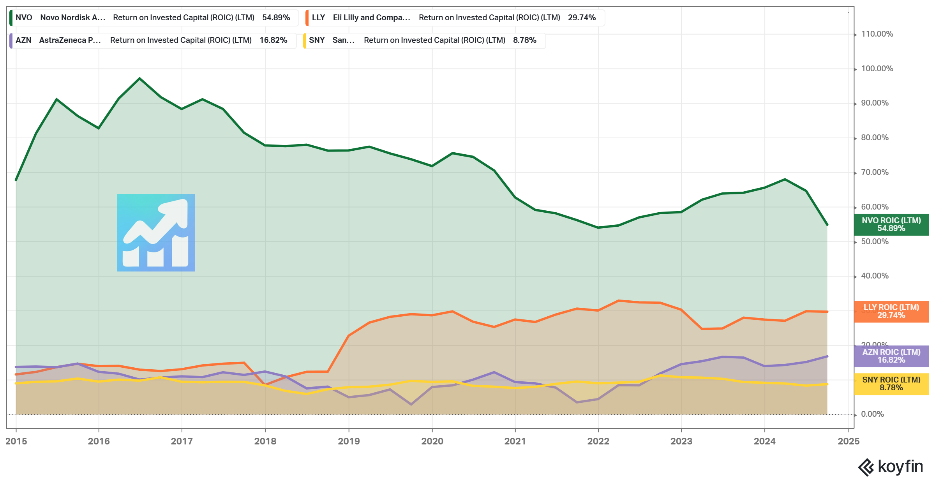Click the 2025 x-axis label
The width and height of the screenshot is (935, 483).
click(x=849, y=441)
